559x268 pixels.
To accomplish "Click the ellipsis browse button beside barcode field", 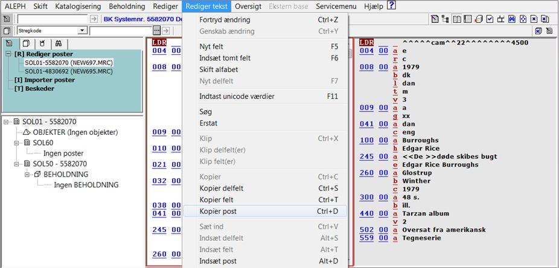I will pyautogui.click(x=157, y=30).
